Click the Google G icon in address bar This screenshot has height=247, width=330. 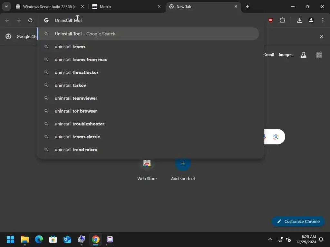(x=46, y=20)
